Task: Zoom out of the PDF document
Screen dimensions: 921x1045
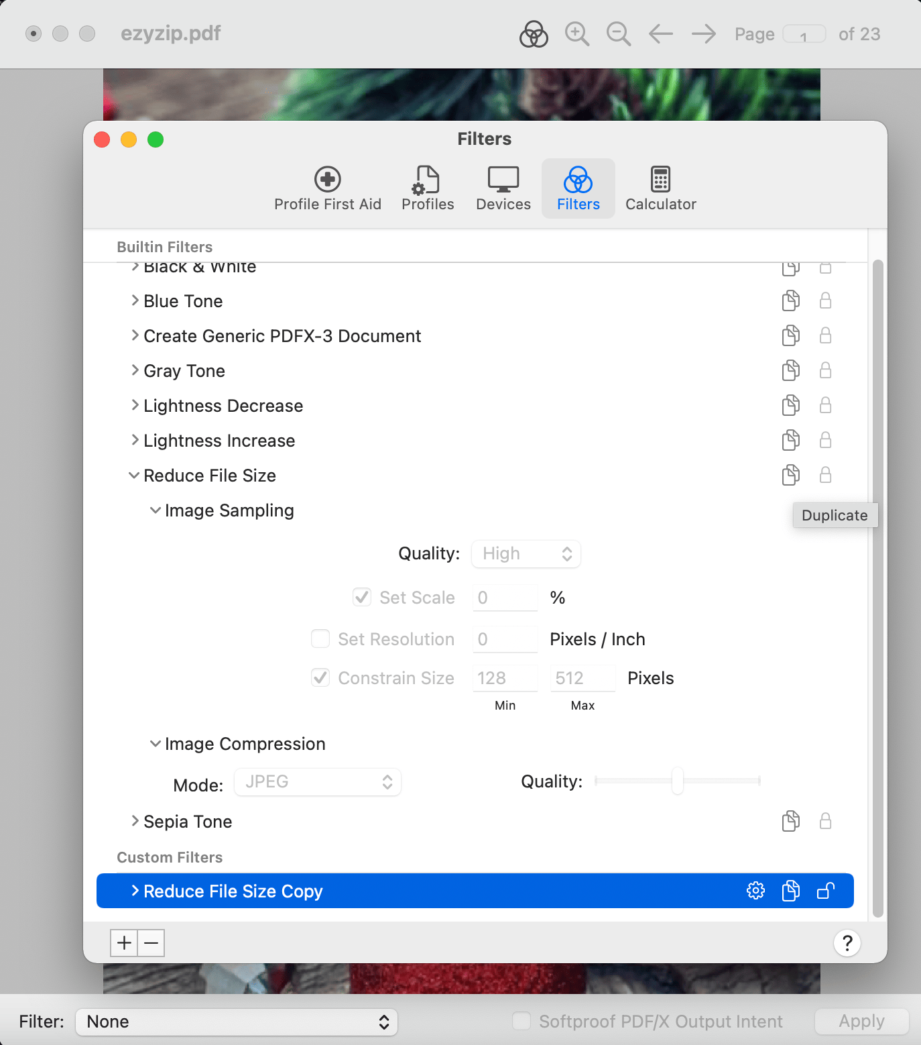Action: click(x=618, y=34)
